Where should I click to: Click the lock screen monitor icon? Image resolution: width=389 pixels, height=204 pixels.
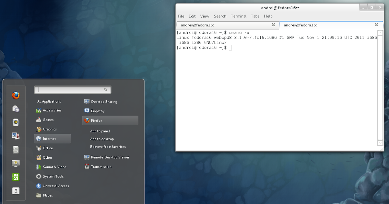click(x=16, y=163)
